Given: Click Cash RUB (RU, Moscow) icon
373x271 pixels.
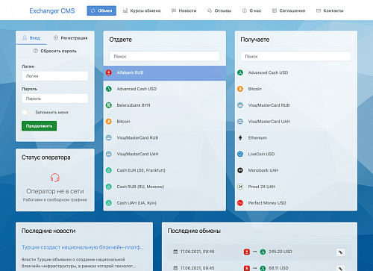Looking at the screenshot, I should (x=109, y=187).
